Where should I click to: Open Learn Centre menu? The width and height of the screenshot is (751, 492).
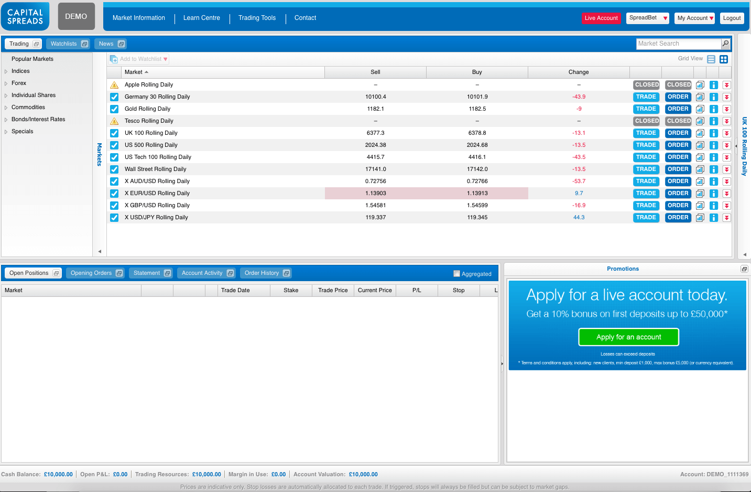tap(202, 18)
